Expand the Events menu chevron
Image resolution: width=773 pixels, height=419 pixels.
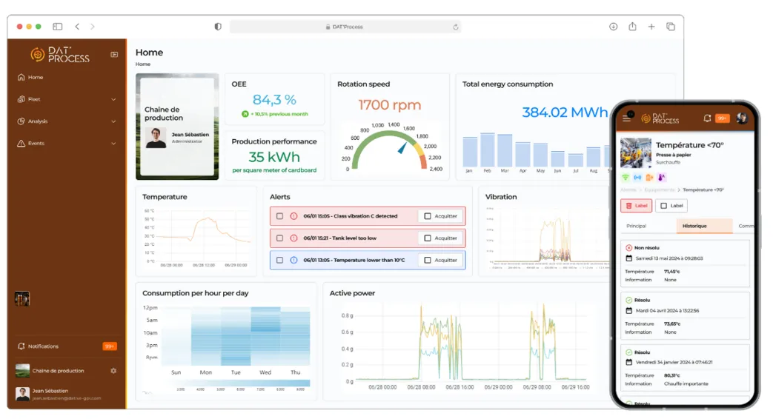[x=113, y=144]
